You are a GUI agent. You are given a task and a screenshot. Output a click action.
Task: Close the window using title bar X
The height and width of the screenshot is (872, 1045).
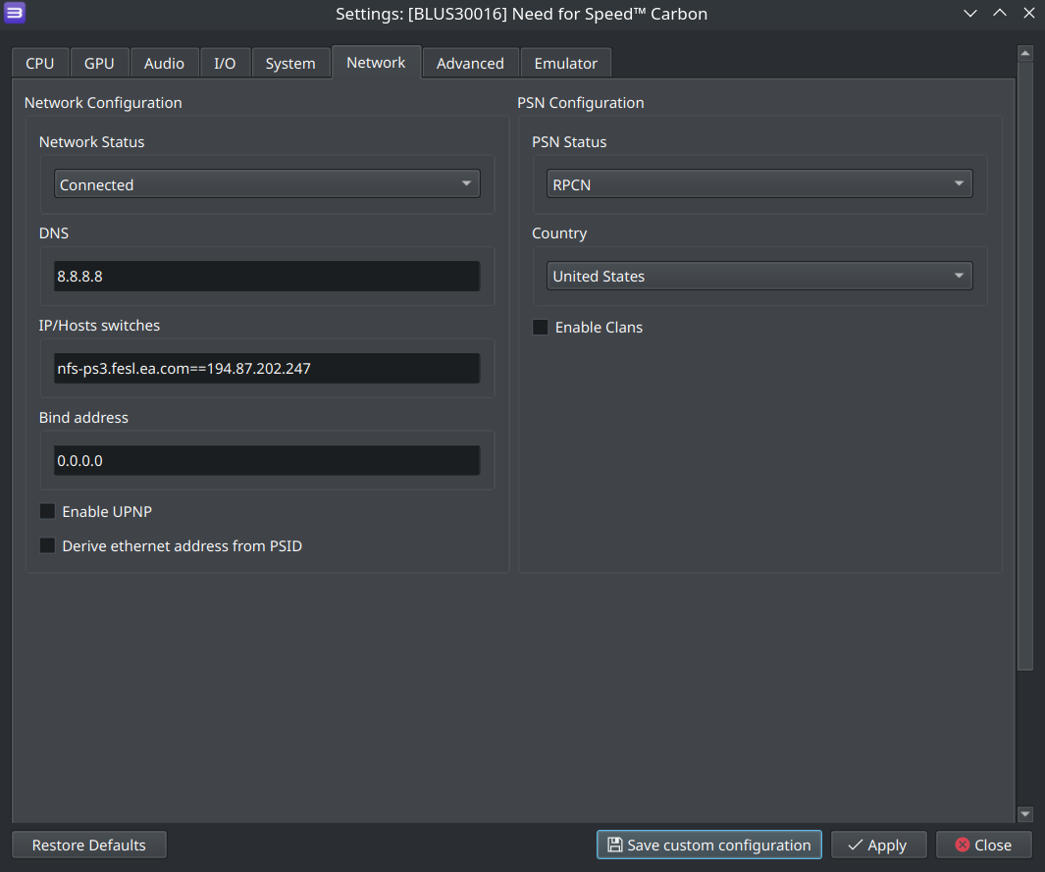tap(1029, 14)
